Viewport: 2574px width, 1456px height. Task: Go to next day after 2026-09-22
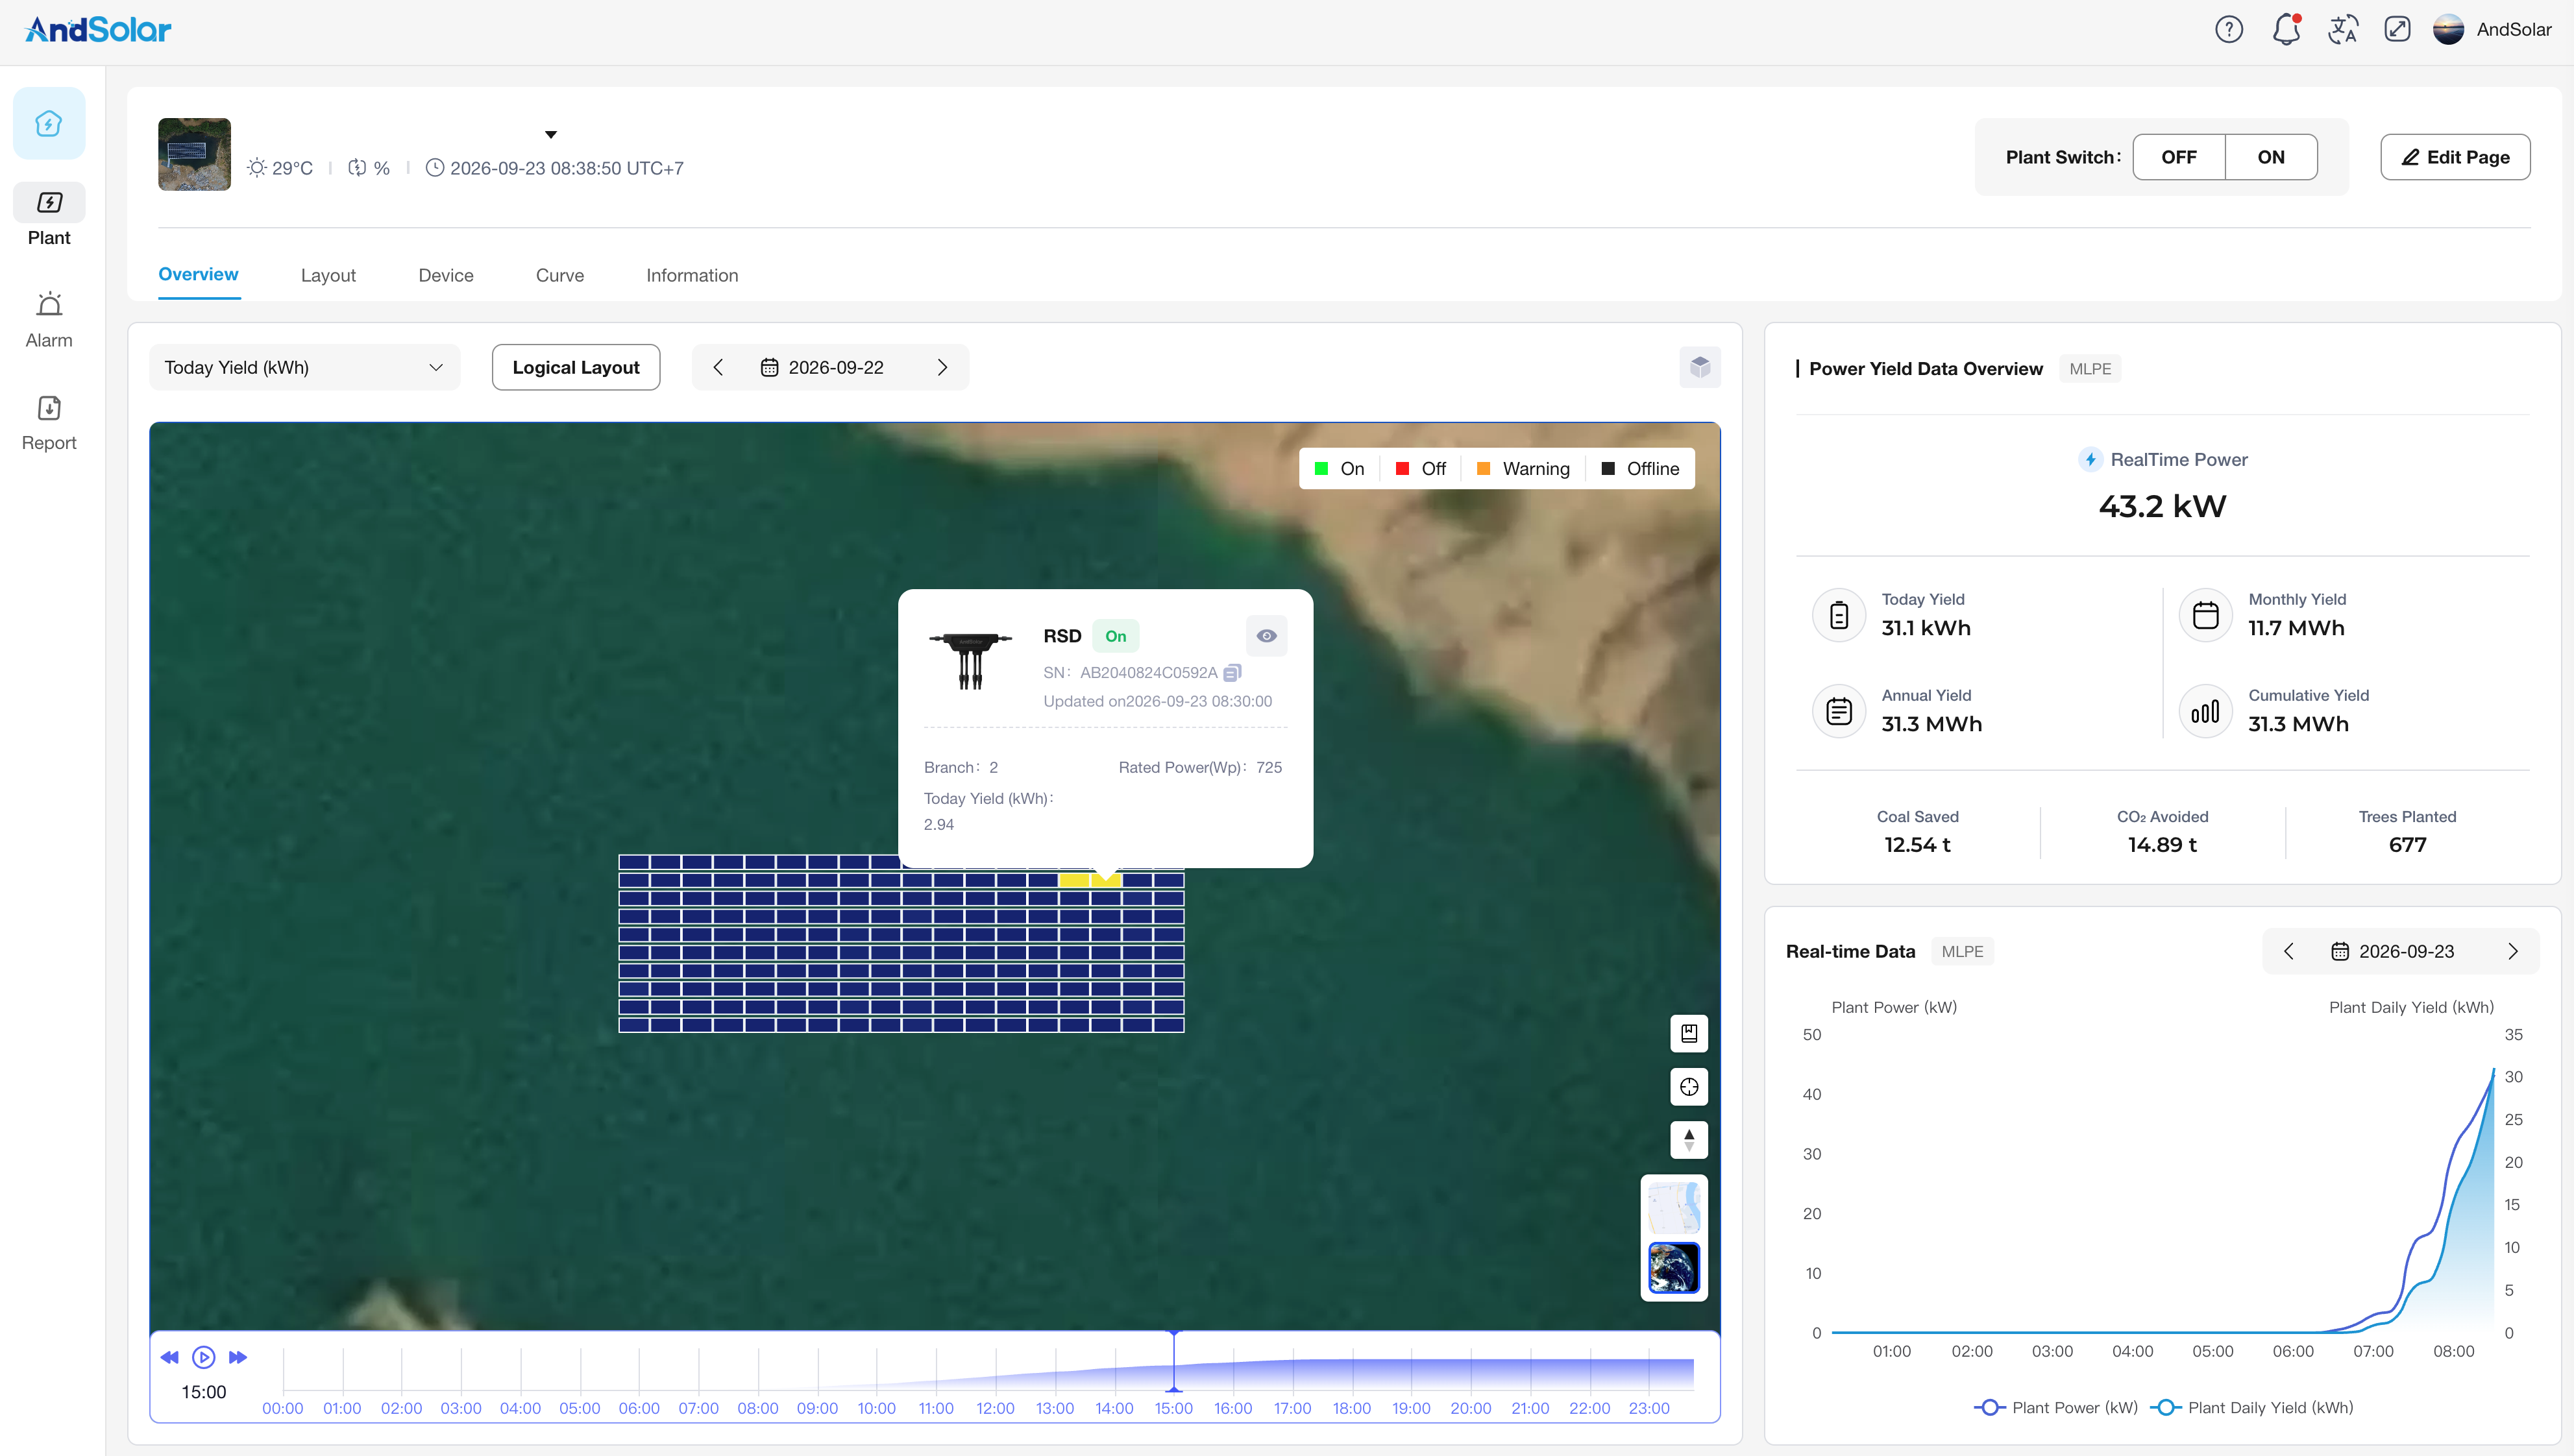tap(942, 367)
